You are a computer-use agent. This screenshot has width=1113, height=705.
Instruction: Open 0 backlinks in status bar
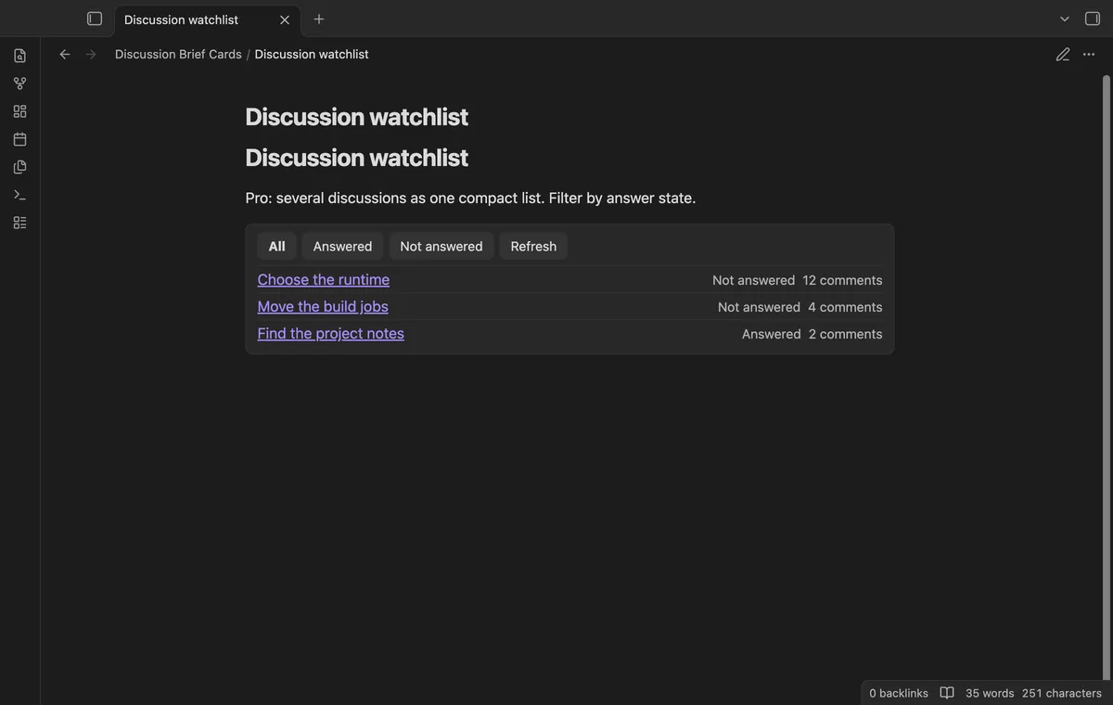coord(899,693)
